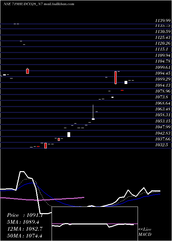Click the 1115.1 price level label

[x=161, y=49]
